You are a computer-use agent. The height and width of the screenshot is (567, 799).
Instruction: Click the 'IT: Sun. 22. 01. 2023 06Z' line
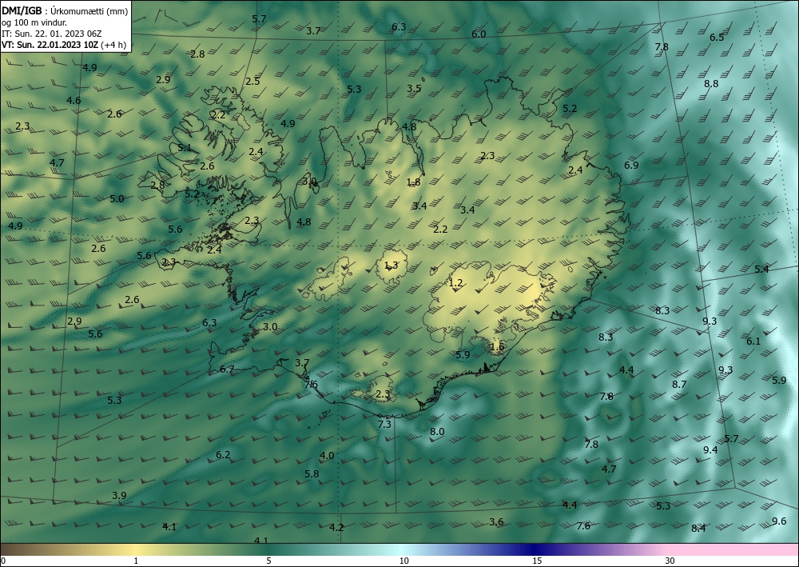click(x=51, y=34)
